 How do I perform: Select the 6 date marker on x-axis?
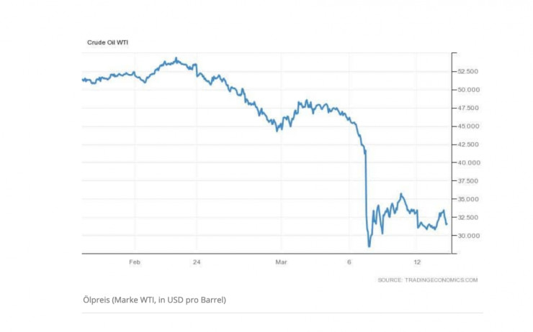coord(349,263)
